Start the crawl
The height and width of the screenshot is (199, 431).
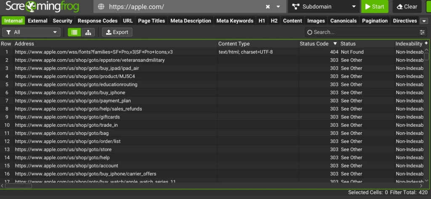375,7
